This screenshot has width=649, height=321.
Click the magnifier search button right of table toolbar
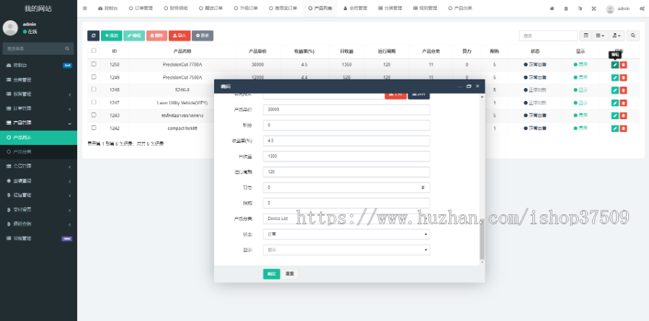(x=633, y=36)
